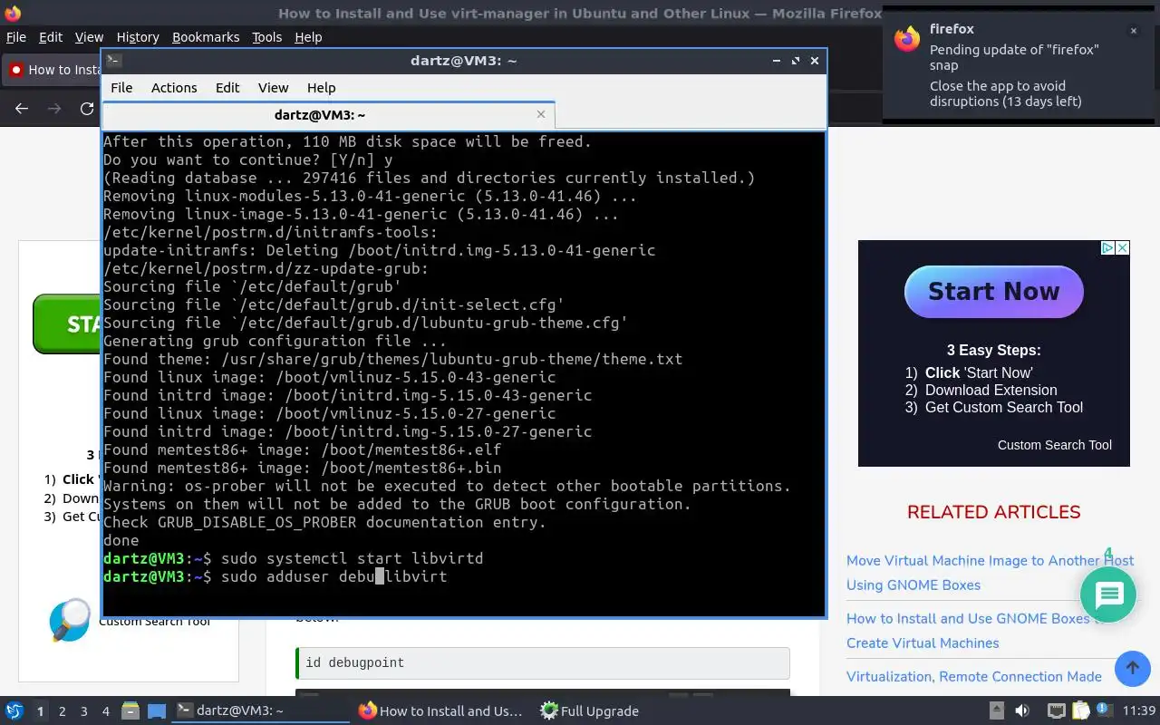This screenshot has height=725, width=1160.
Task: Open Firefox File menu
Action: click(x=16, y=37)
